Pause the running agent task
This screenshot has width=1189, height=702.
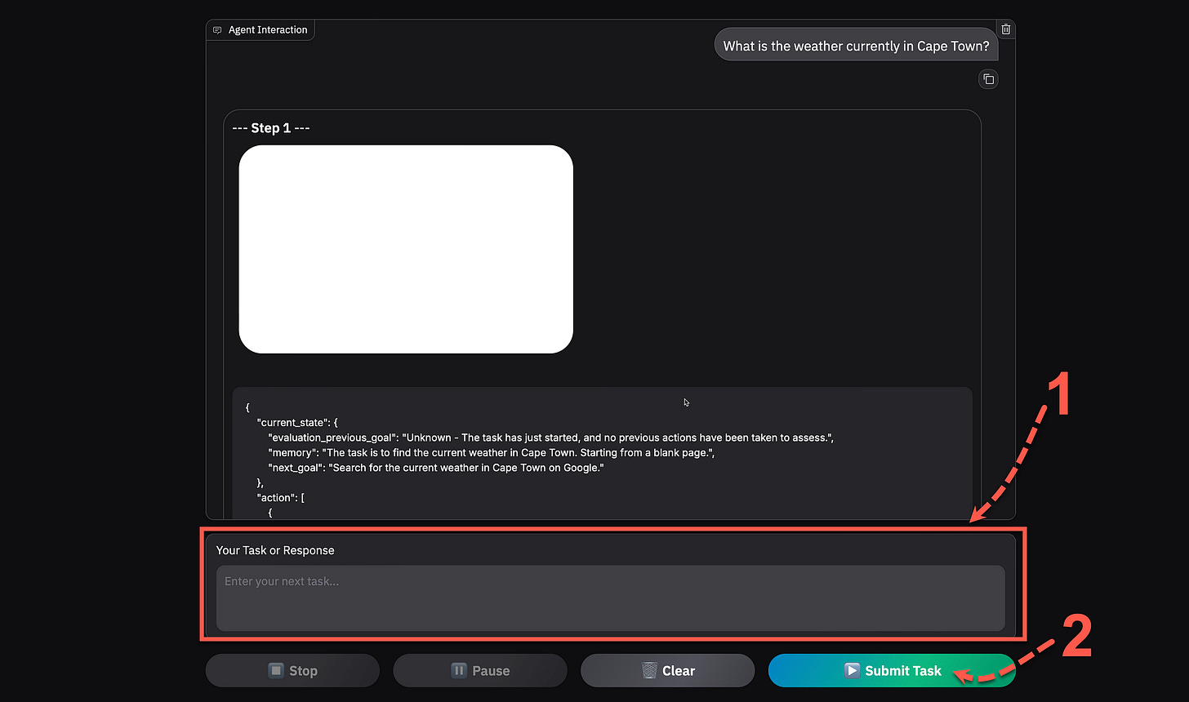(480, 670)
